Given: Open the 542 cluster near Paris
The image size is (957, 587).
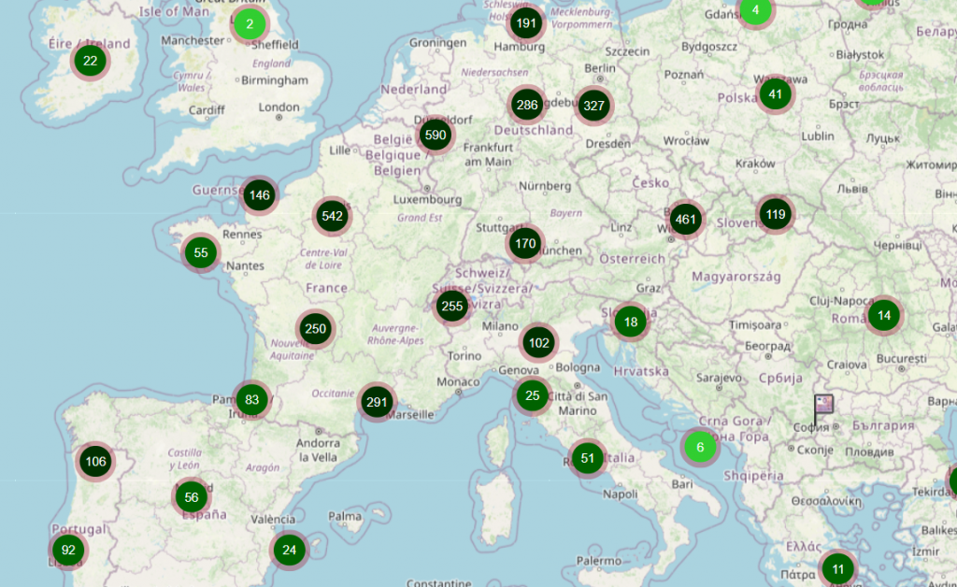Looking at the screenshot, I should [332, 217].
